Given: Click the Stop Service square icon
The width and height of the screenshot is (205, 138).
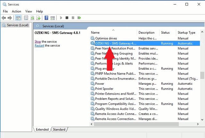Looking at the screenshot, I should pos(67,18).
